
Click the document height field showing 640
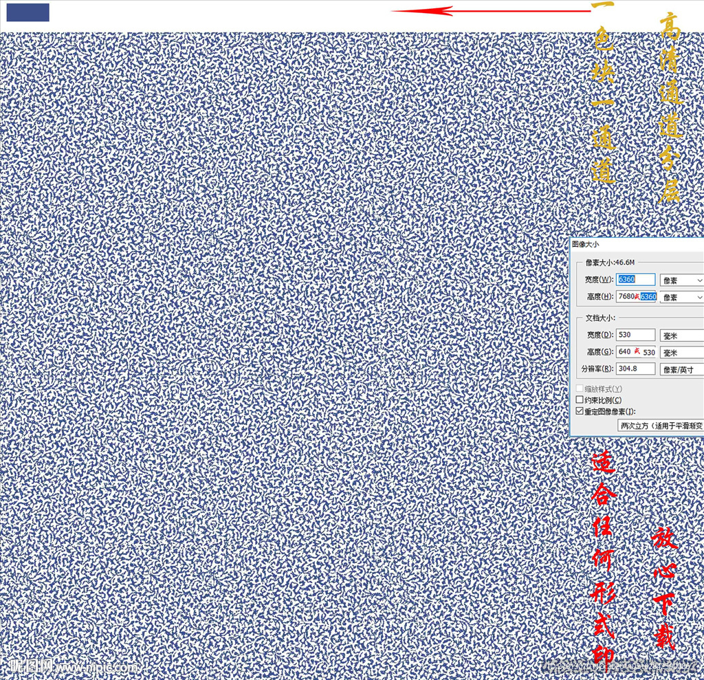[x=636, y=351]
